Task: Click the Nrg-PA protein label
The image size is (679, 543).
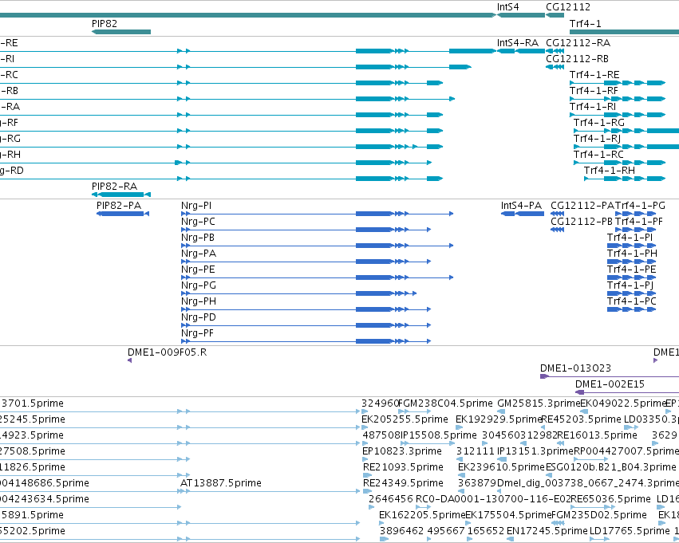Action: tap(199, 254)
